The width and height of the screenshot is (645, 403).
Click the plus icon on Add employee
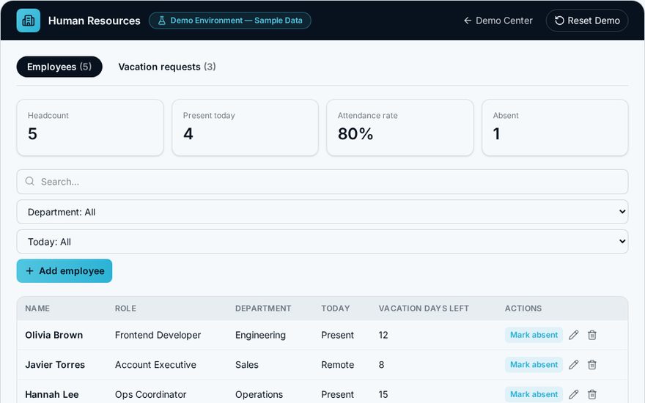29,271
